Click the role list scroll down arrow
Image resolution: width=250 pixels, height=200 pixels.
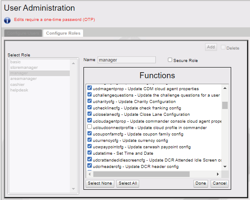point(73,189)
